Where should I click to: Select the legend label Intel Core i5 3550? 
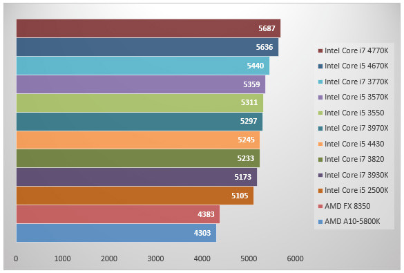point(354,113)
